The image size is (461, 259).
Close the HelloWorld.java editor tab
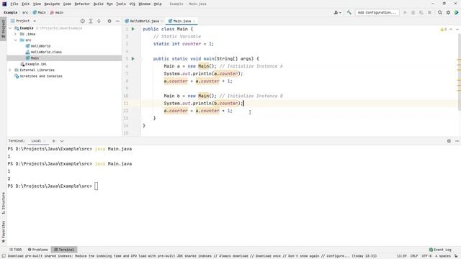pyautogui.click(x=162, y=21)
